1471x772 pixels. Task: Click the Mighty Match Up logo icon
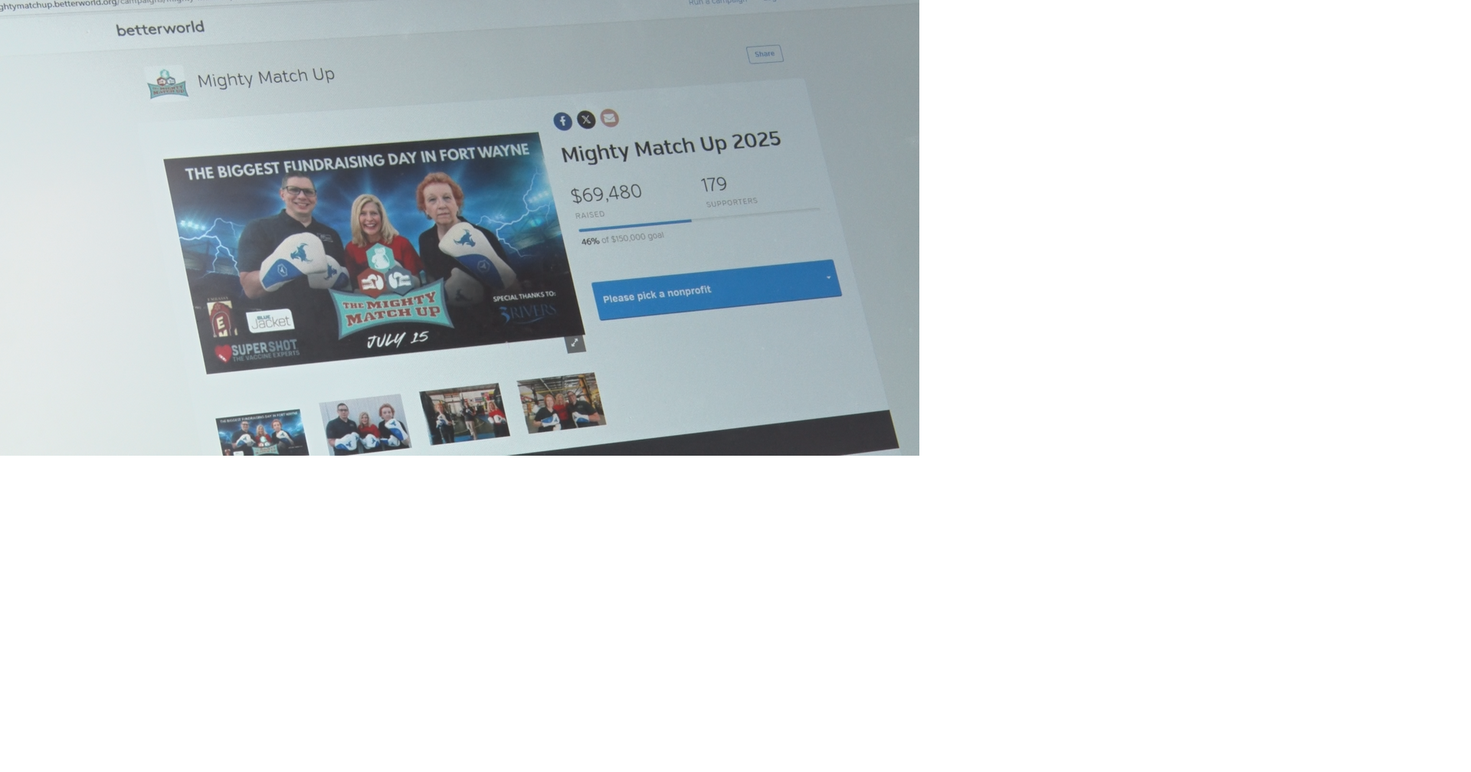166,83
